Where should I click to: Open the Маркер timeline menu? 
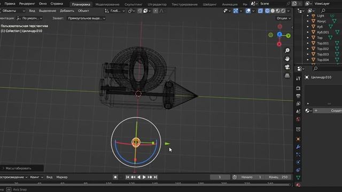click(x=62, y=177)
